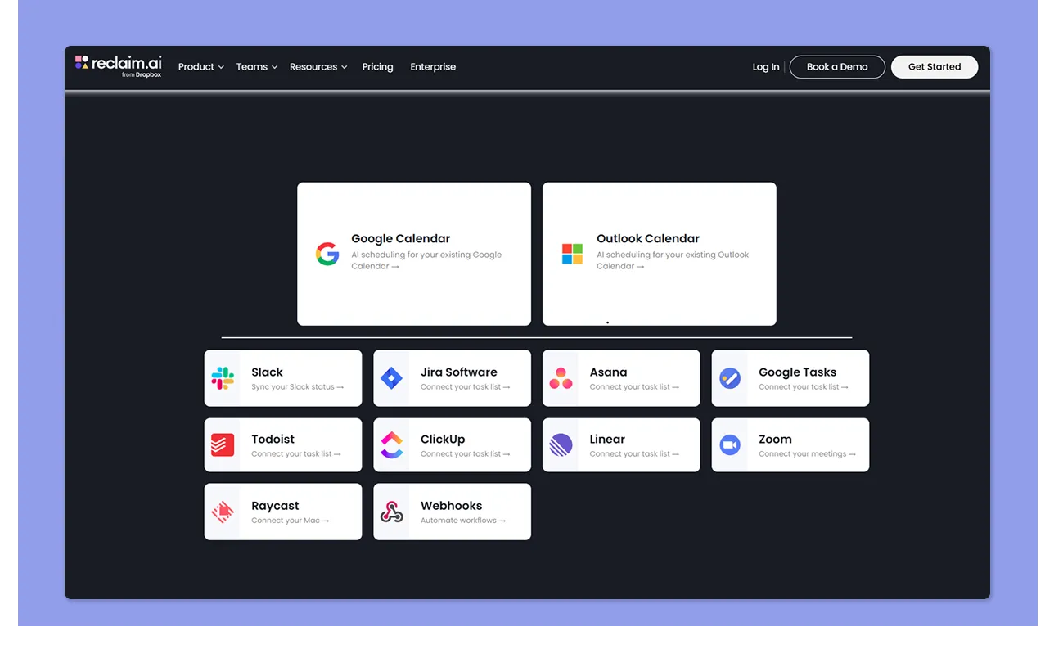
Task: Click Log In link
Action: point(766,67)
